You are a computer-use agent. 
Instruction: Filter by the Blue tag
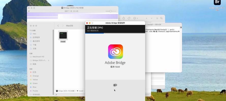pos(33,87)
